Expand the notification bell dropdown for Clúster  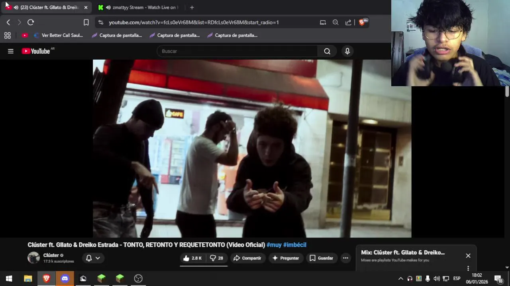(x=93, y=258)
